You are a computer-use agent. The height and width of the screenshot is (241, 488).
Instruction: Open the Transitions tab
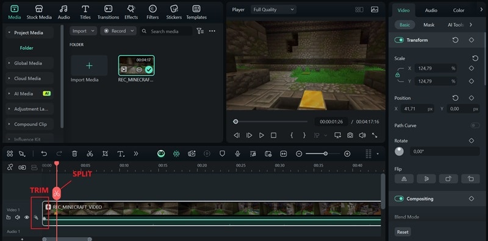(109, 12)
